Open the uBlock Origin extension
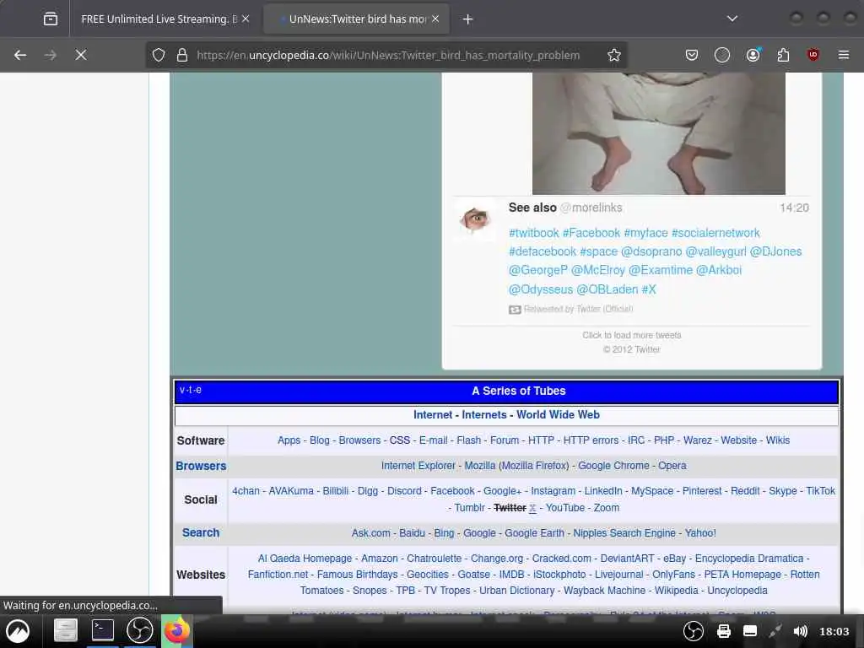Viewport: 864px width, 648px height. [x=813, y=55]
